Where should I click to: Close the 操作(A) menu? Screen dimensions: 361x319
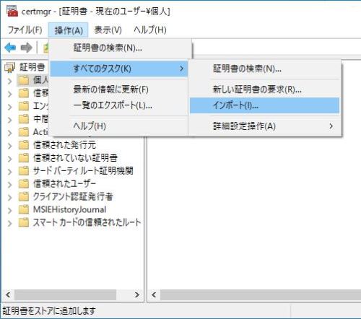pyautogui.click(x=69, y=30)
